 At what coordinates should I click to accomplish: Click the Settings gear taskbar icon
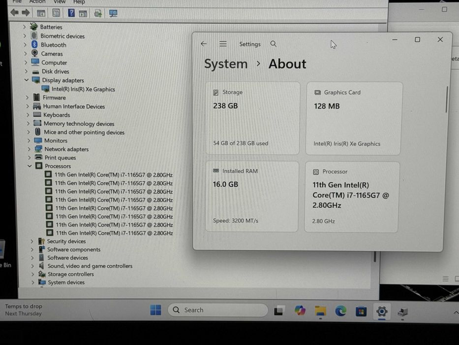[x=382, y=311]
